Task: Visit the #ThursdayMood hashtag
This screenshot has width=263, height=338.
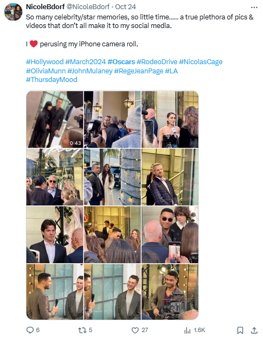Action: tap(52, 80)
